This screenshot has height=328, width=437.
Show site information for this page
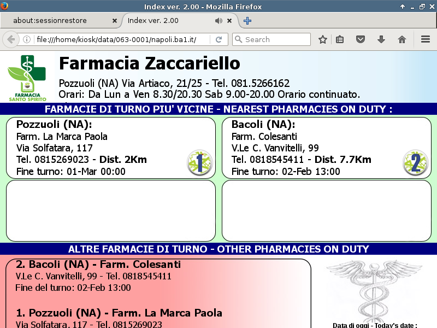click(26, 39)
